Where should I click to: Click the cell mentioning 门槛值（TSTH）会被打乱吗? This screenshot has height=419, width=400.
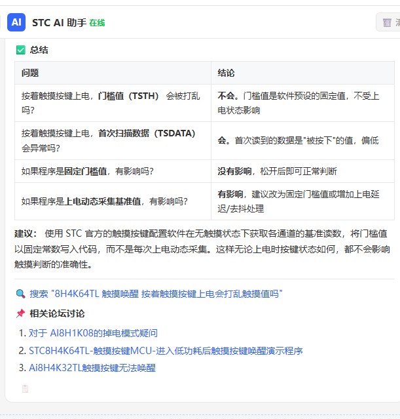tap(113, 103)
